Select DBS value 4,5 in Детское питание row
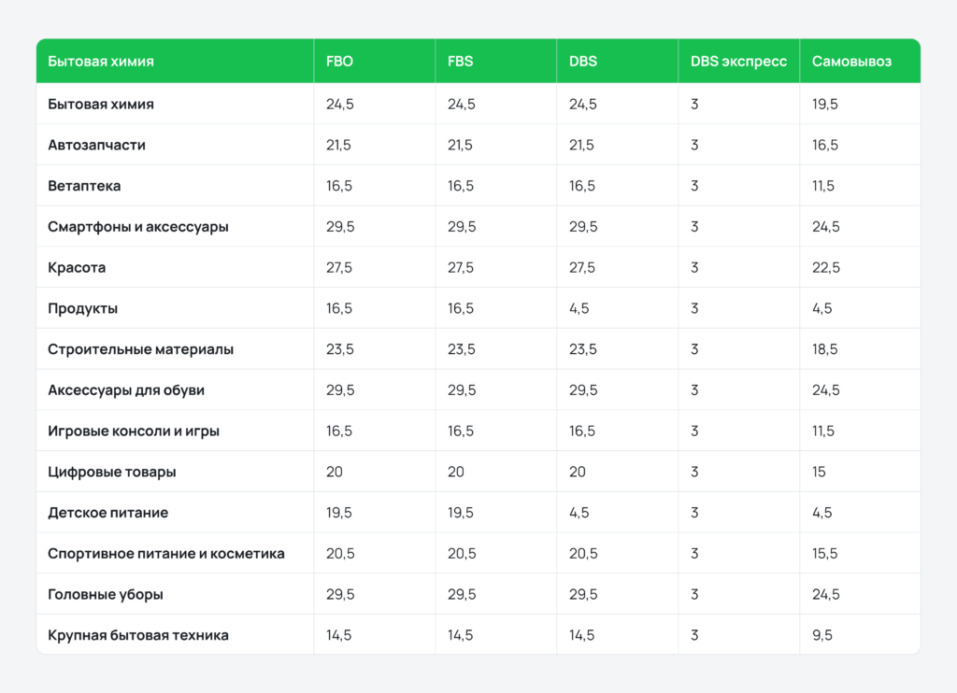This screenshot has height=693, width=957. (x=578, y=513)
